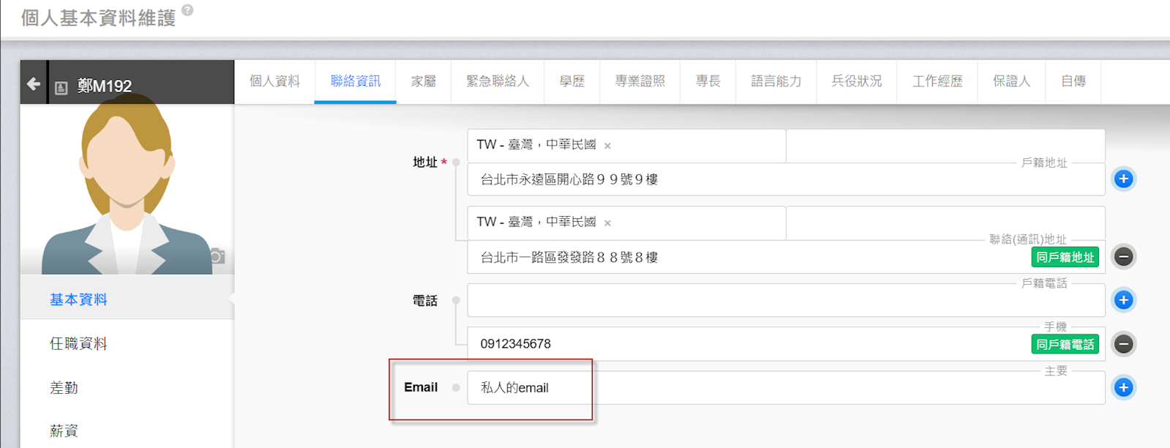
Task: Click the back arrow beside 鄭M192
Action: 34,84
